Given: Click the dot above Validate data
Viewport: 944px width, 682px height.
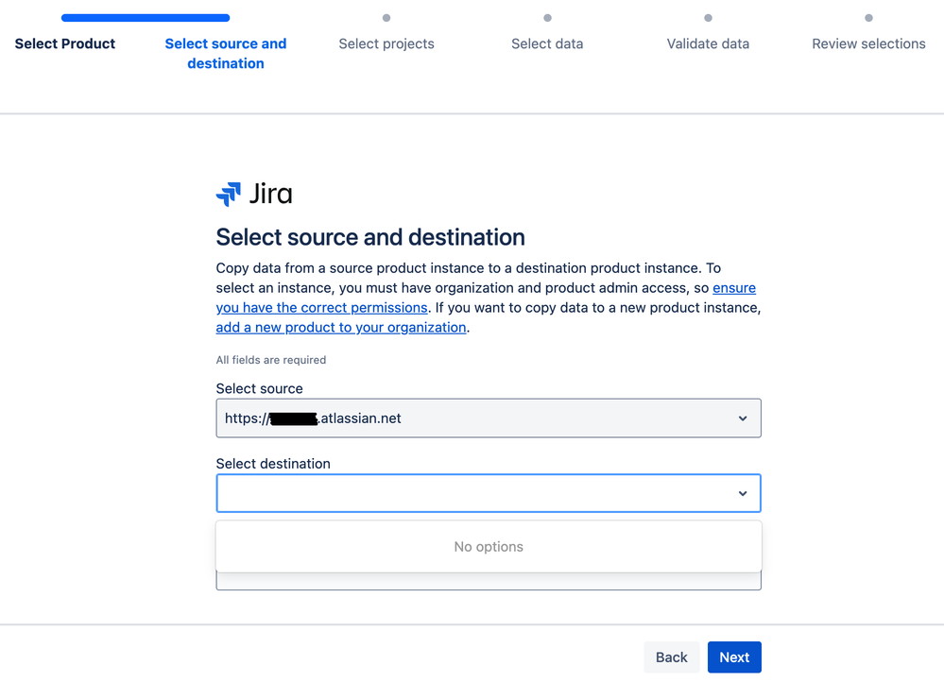Looking at the screenshot, I should tap(708, 18).
